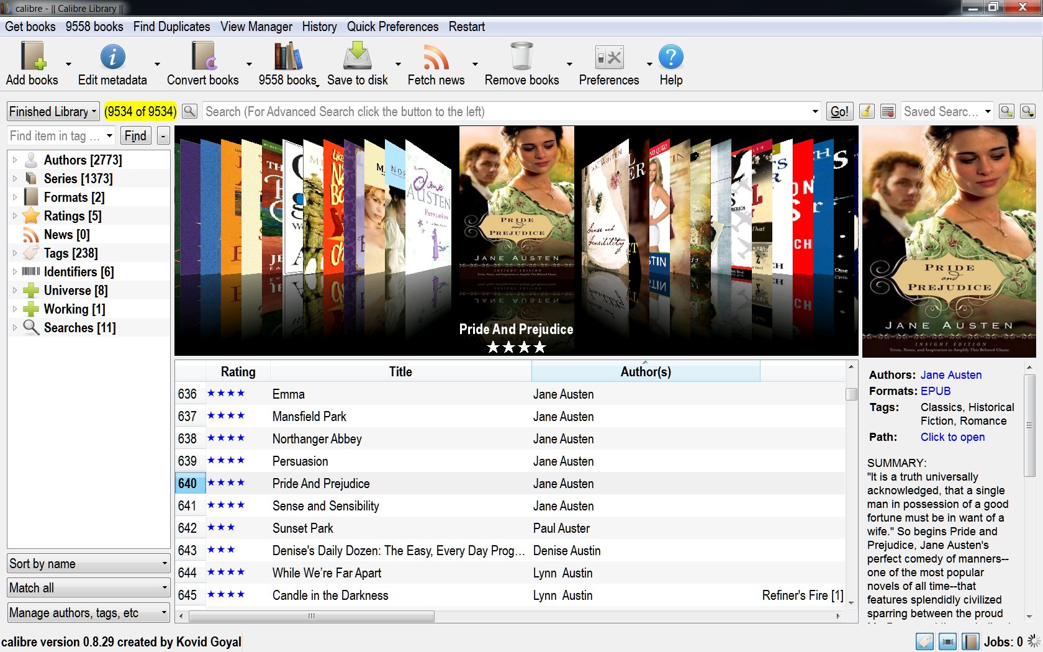Click the Convert books toolbar icon
Viewport: 1043px width, 652px height.
203,57
